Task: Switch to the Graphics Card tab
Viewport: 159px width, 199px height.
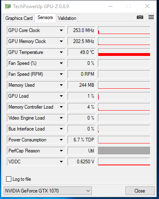Action: [19, 18]
